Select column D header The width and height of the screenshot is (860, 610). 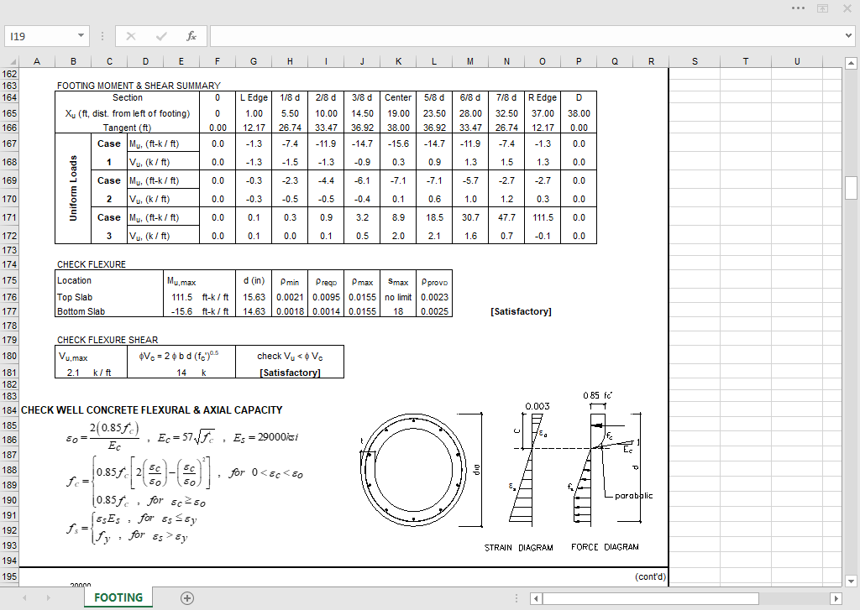point(145,61)
